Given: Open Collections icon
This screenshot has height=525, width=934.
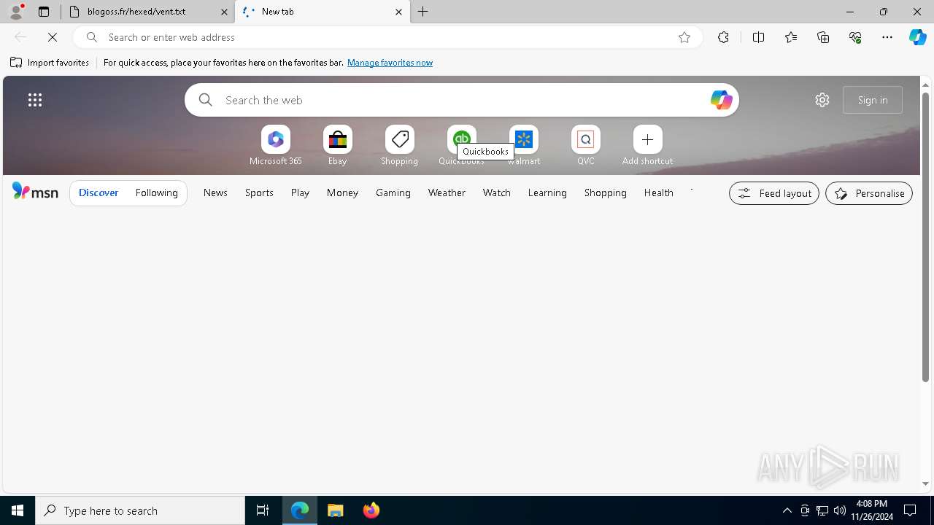Looking at the screenshot, I should click(823, 37).
